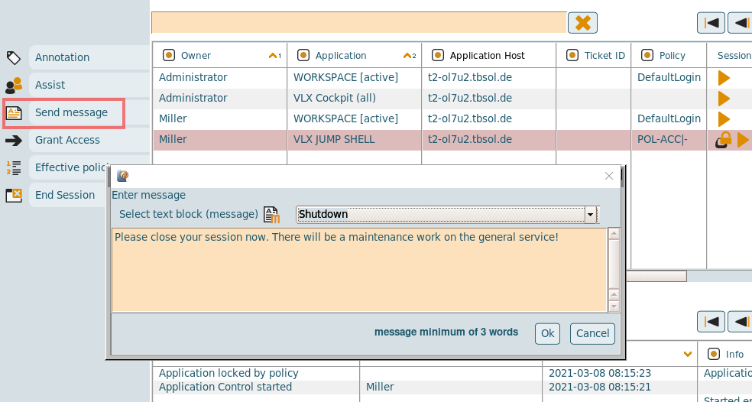Sort by the Application column header

pos(341,55)
